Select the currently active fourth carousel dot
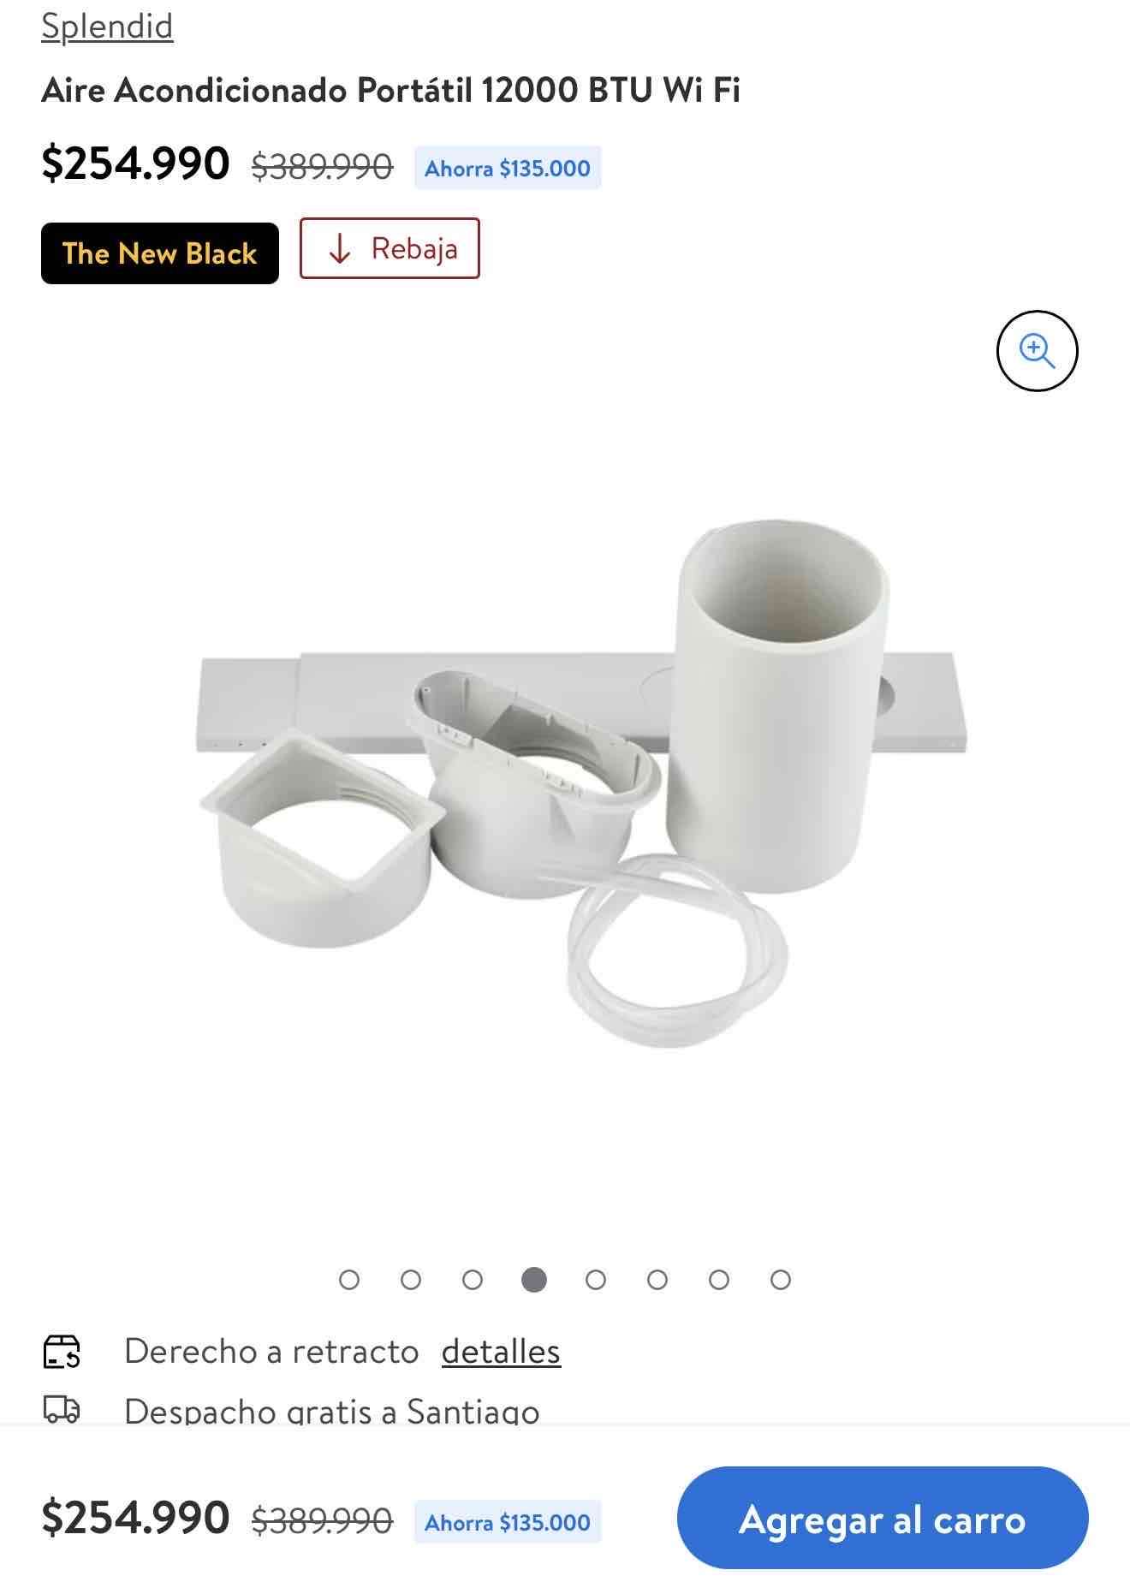1130x1582 pixels. [x=534, y=1280]
